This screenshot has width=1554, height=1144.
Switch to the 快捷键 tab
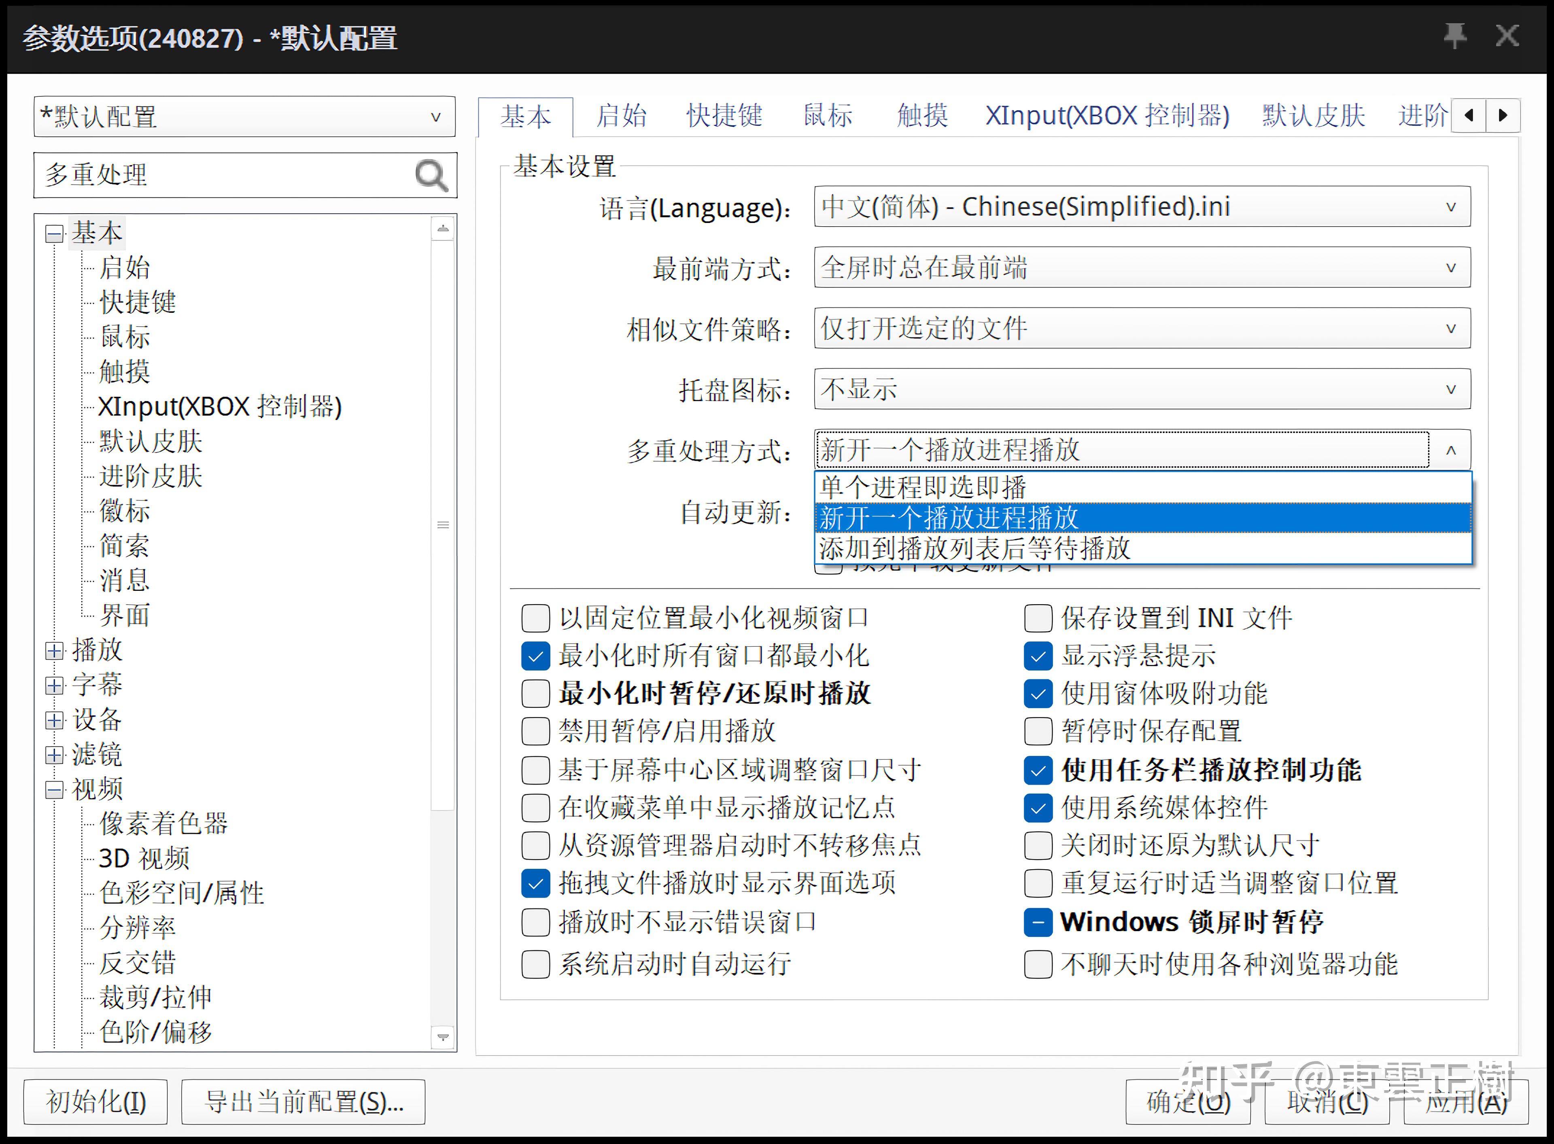[724, 116]
